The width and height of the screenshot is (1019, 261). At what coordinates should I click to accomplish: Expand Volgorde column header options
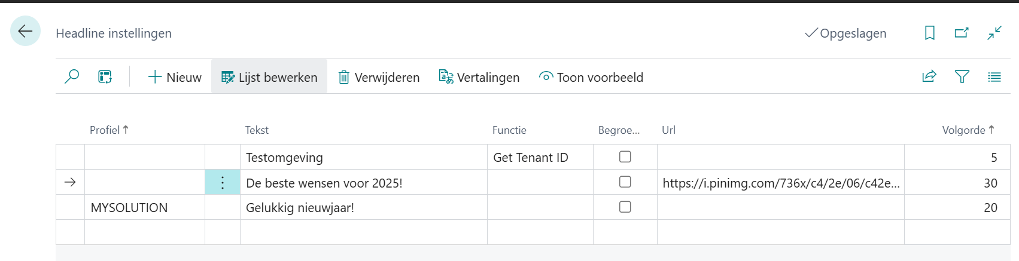coord(967,130)
